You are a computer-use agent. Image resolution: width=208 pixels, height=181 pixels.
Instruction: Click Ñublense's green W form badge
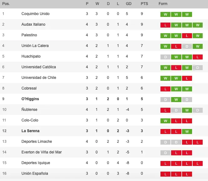[x=187, y=110]
